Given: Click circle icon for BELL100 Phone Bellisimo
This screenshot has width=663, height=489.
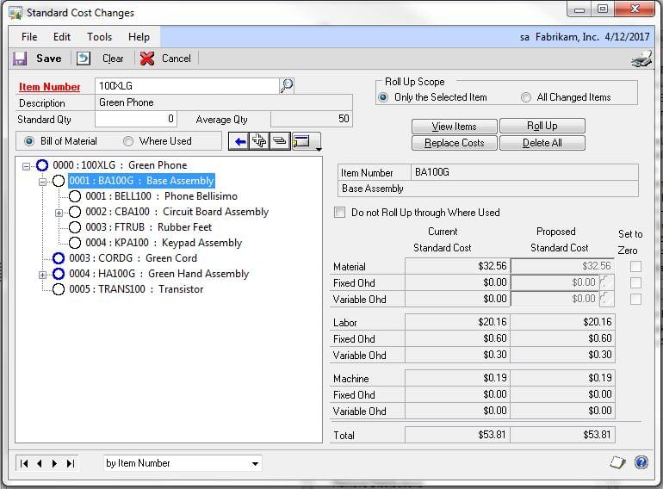Looking at the screenshot, I should click(x=75, y=196).
